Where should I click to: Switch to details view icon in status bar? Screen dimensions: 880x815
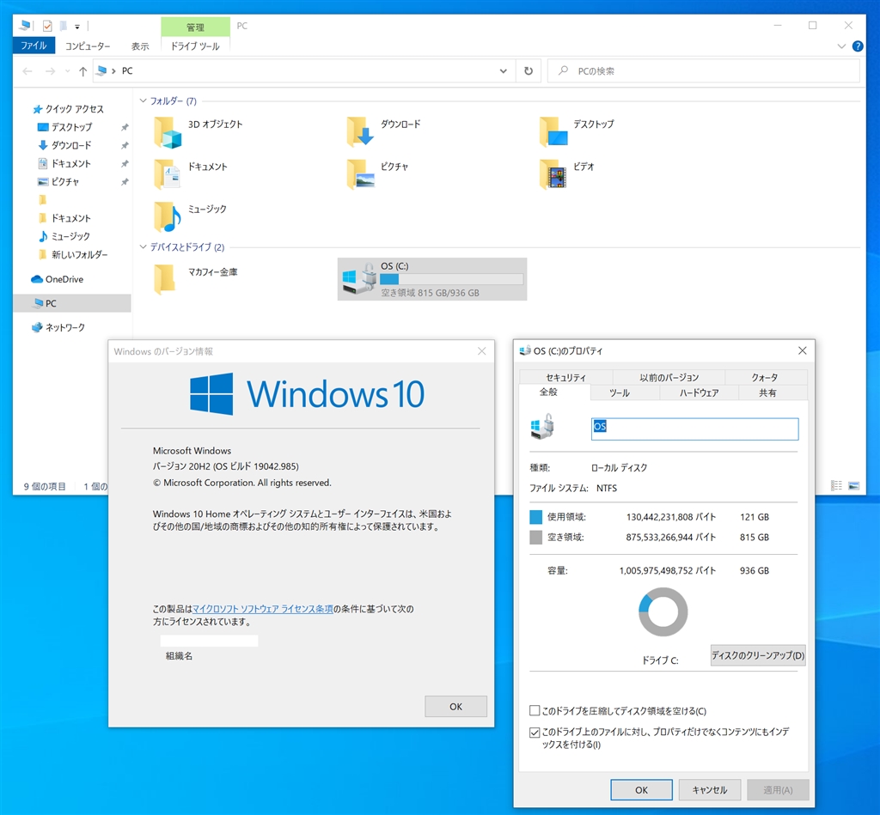(836, 486)
